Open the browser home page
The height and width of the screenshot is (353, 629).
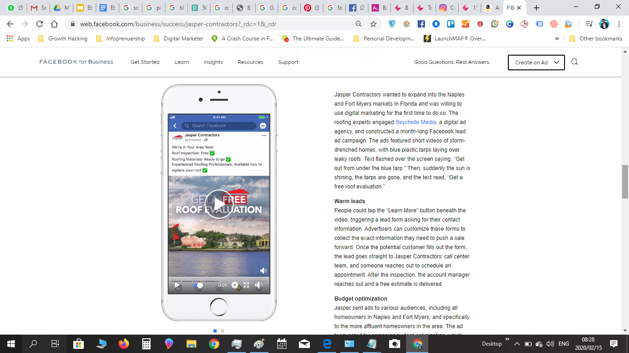tap(54, 24)
